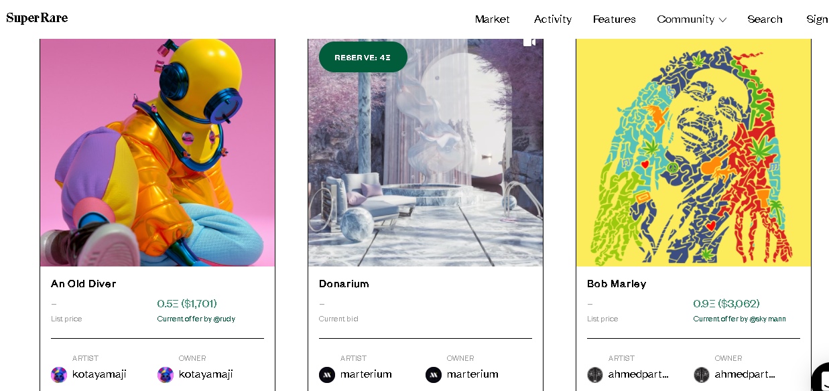829x391 pixels.
Task: Click the SuperRare logo
Action: pyautogui.click(x=37, y=18)
